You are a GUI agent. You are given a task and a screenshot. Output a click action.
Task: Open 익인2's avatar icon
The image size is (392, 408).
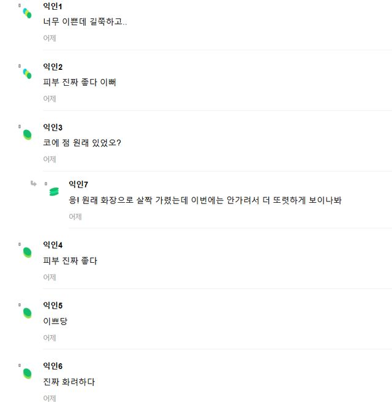[27, 74]
